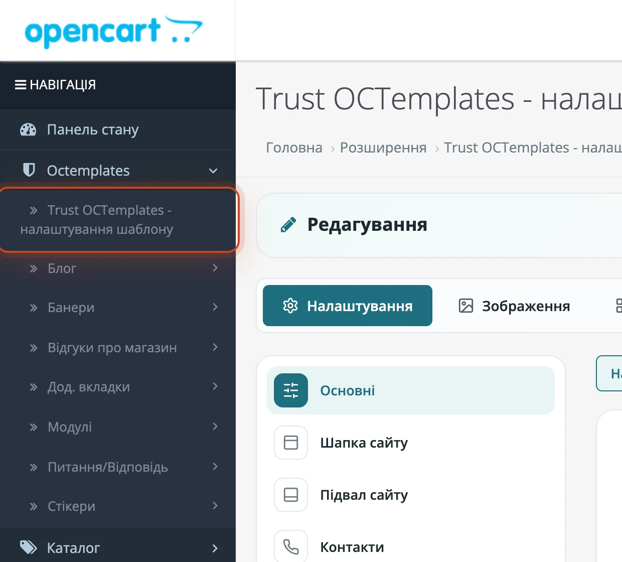The image size is (622, 562).
Task: Click the sliders icon for Основні
Action: pyautogui.click(x=291, y=390)
